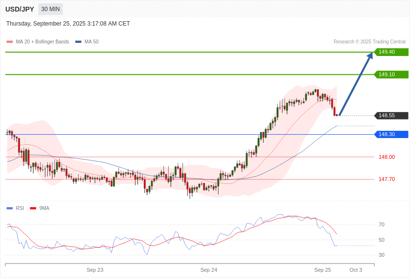Click the Oct 3 date axis label
410x278 pixels.
355,270
